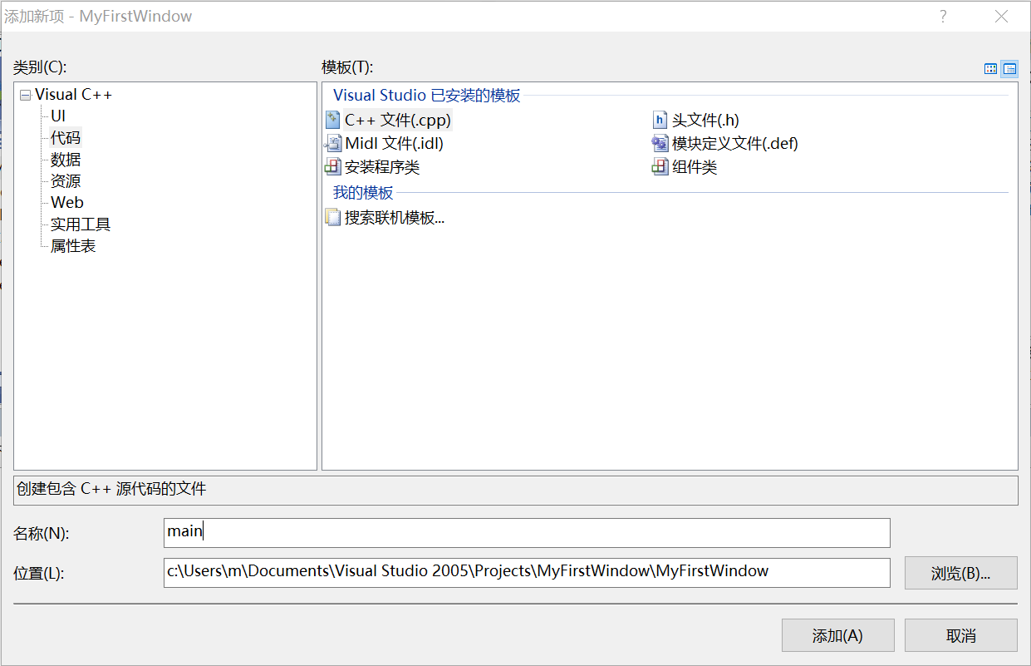Select the Web category

point(67,203)
